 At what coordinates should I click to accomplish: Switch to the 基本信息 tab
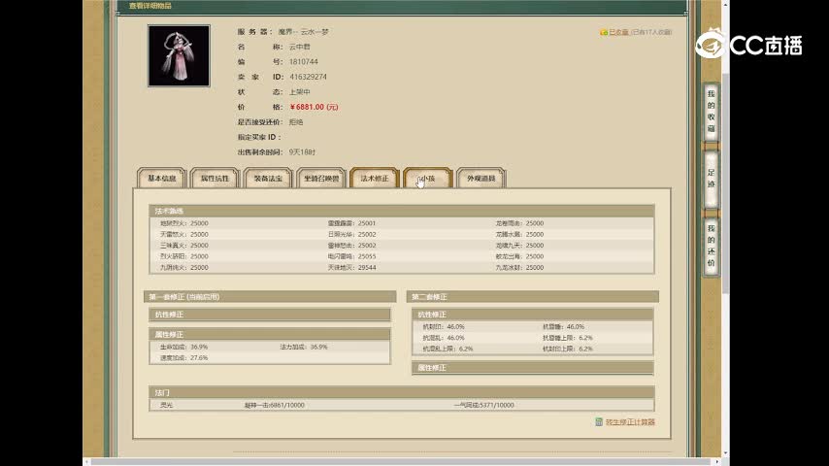(x=161, y=179)
